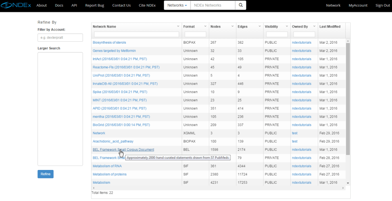This screenshot has width=392, height=201.
Task: Select BIOPAX format cell in Biosynthesis of sterols row
Action: (189, 42)
